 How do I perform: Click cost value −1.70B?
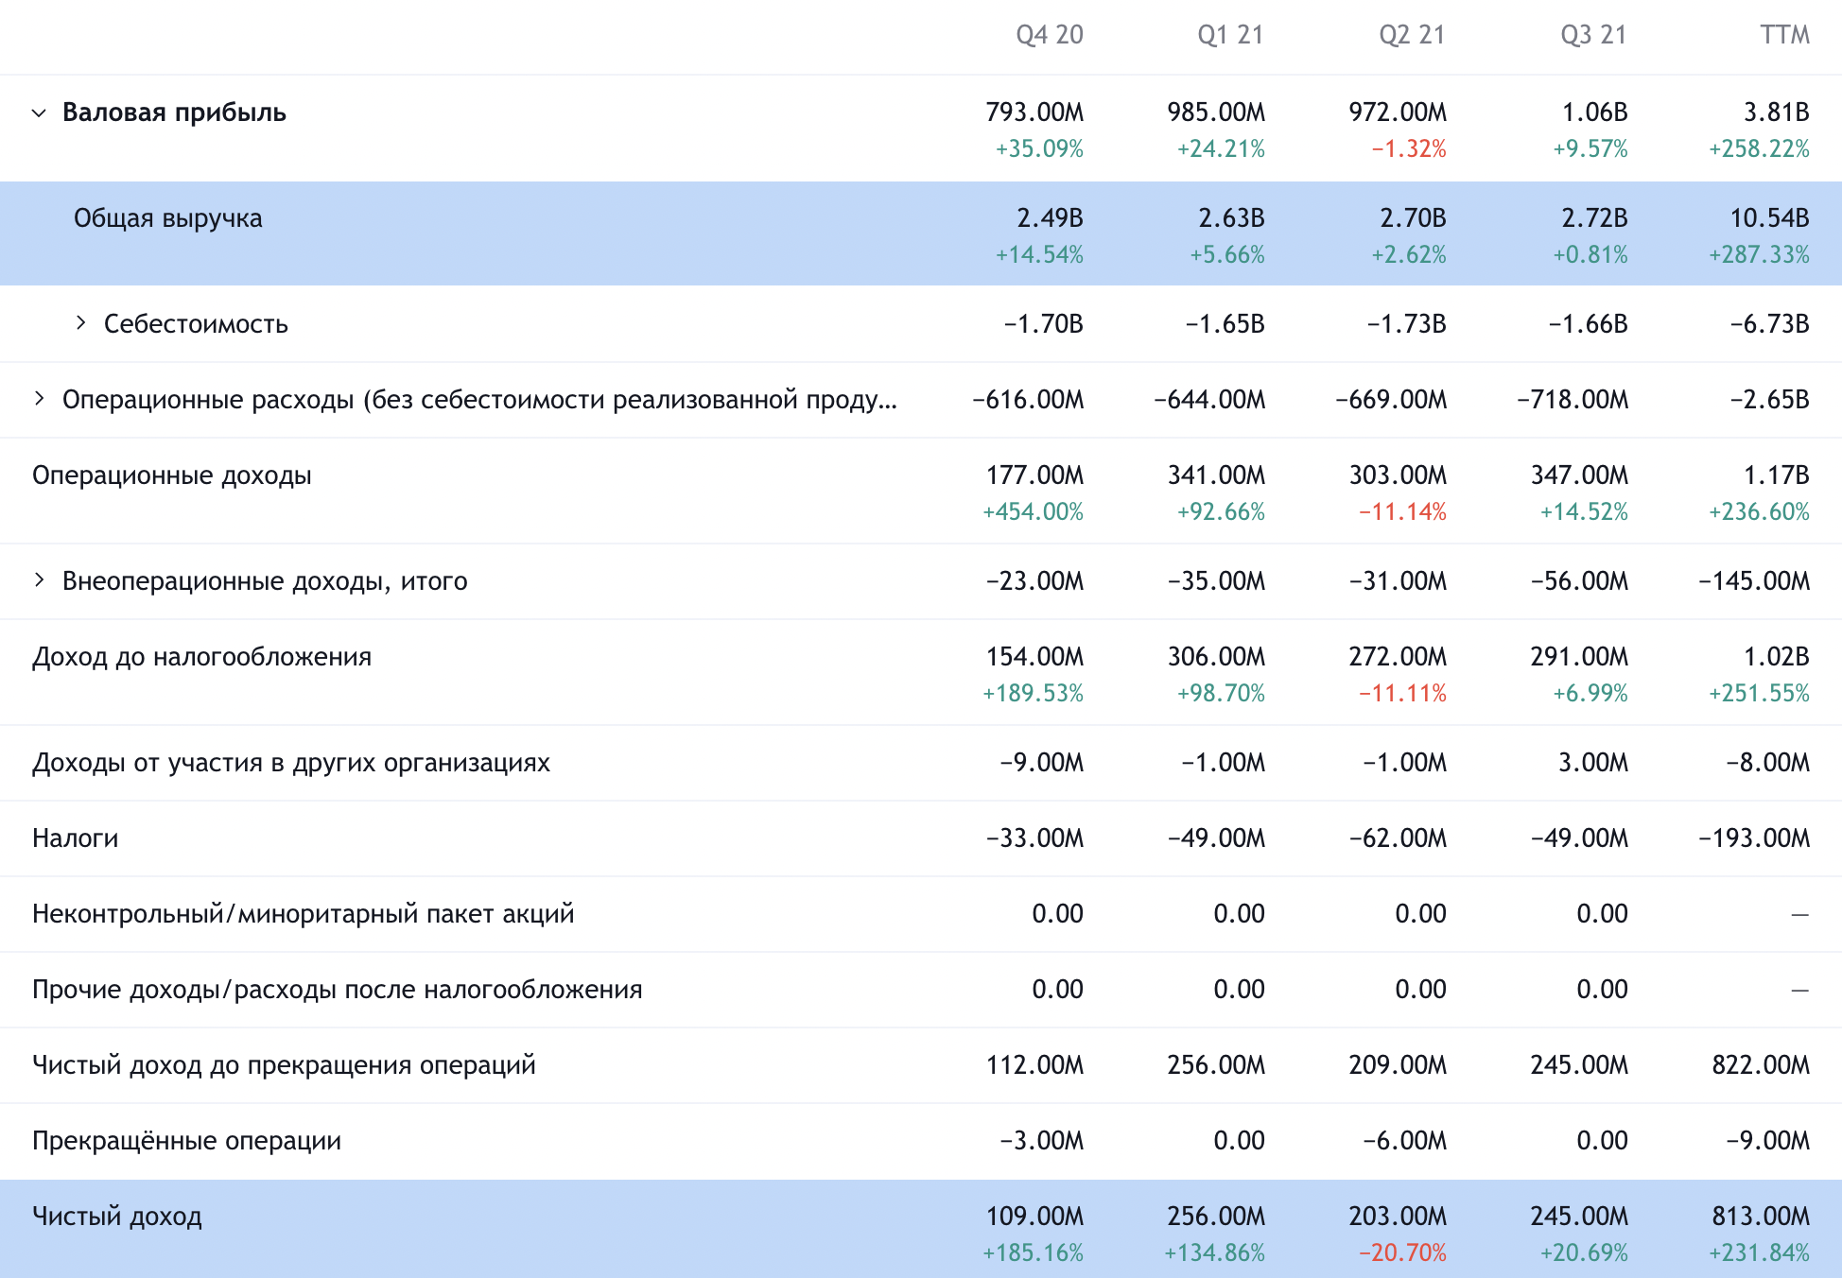tap(1043, 324)
